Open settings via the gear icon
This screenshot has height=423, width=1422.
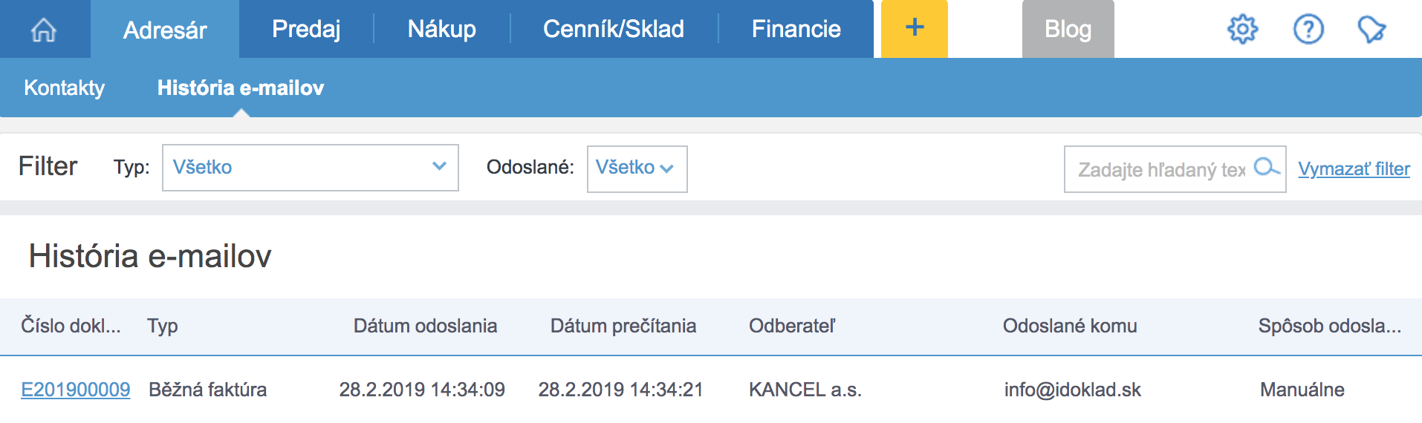pos(1242,30)
